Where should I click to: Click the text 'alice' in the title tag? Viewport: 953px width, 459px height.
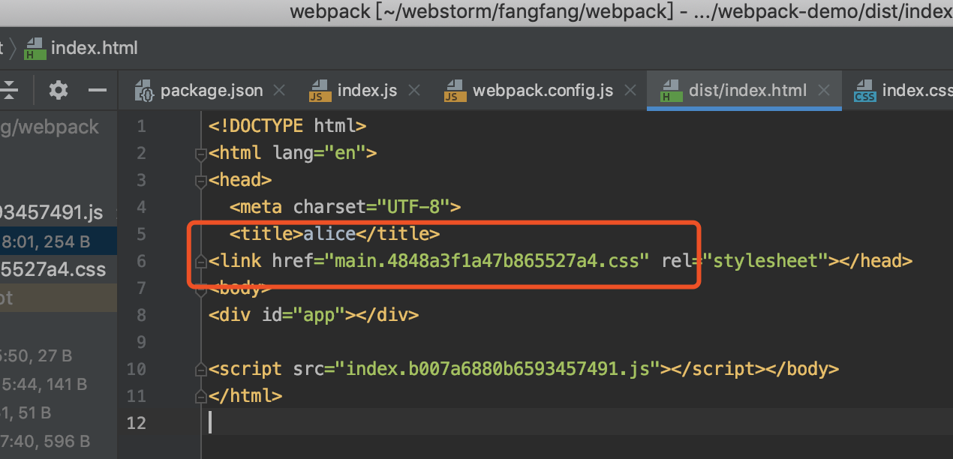click(329, 234)
